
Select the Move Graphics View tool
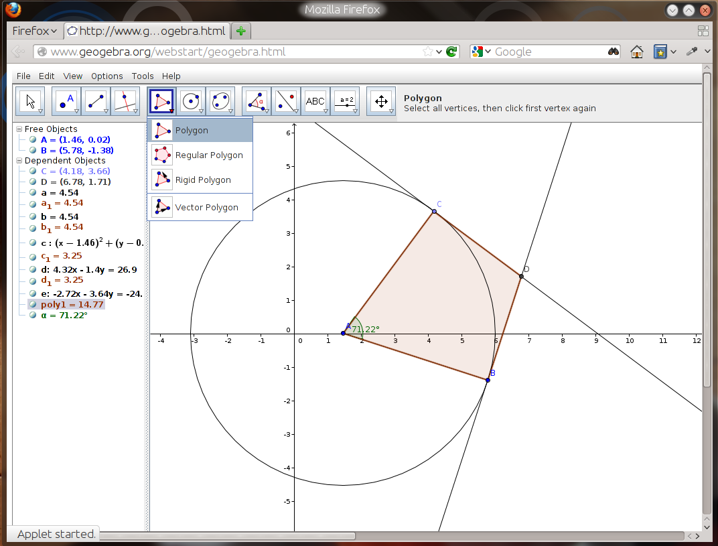click(381, 100)
